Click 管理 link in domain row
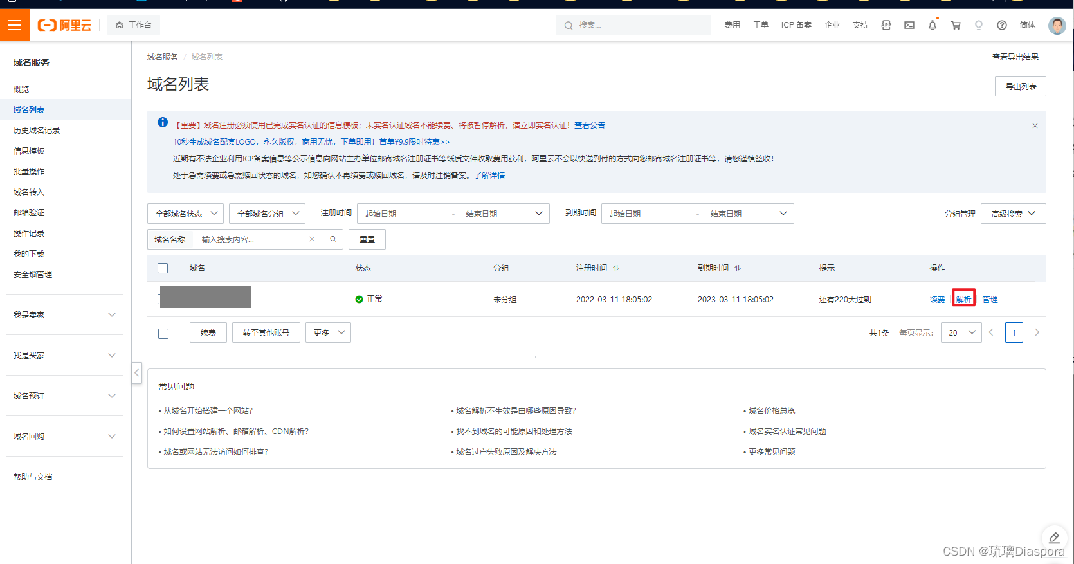This screenshot has width=1074, height=564. point(990,300)
